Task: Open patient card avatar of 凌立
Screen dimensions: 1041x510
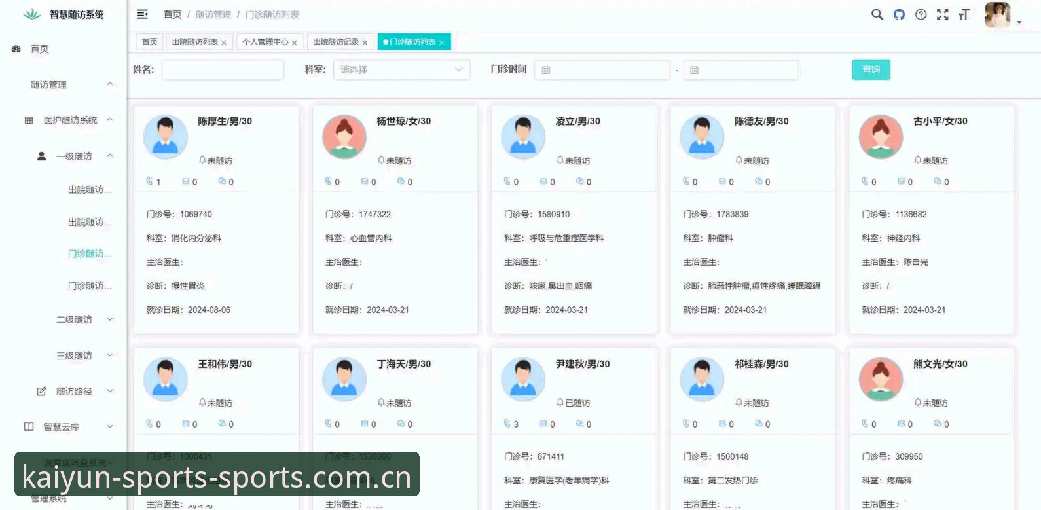Action: coord(523,137)
